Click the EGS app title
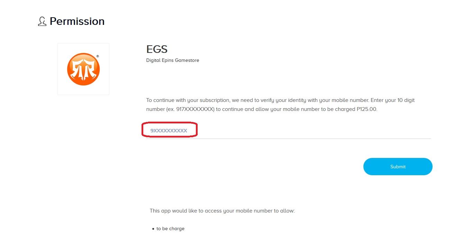This screenshot has width=471, height=235. (157, 49)
